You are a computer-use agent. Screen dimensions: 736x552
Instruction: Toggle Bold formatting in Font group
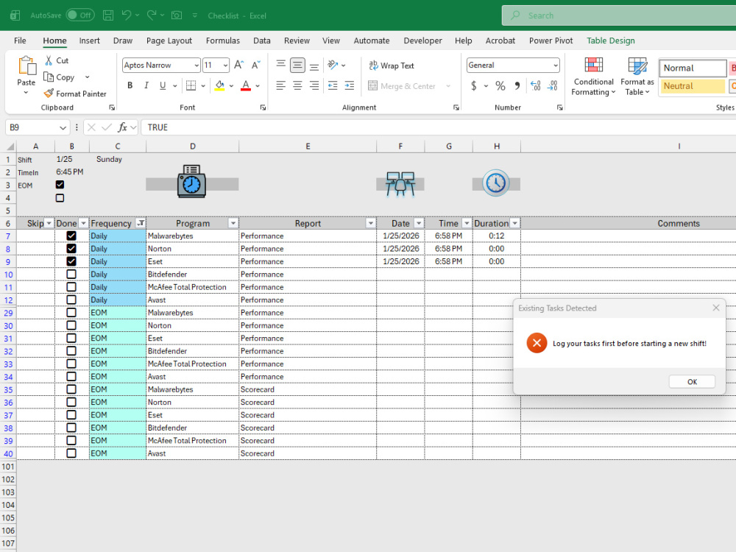point(130,85)
